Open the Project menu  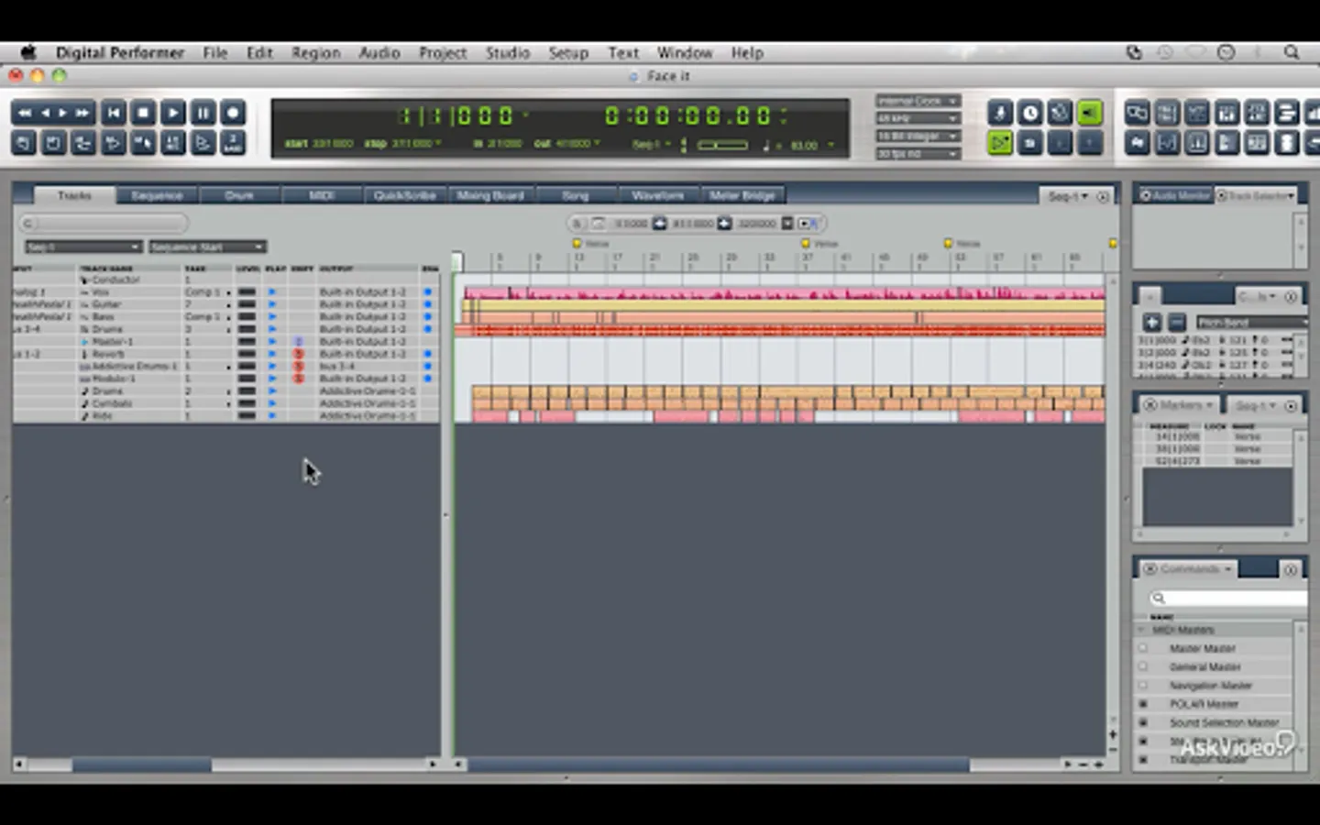point(443,53)
